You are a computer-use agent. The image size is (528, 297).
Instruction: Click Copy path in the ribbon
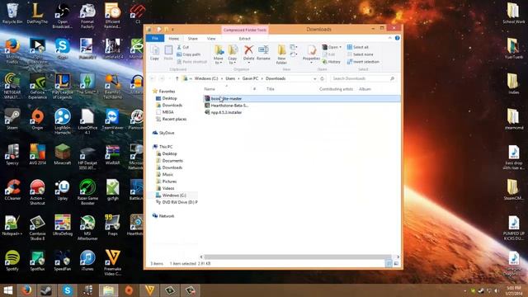(x=189, y=54)
